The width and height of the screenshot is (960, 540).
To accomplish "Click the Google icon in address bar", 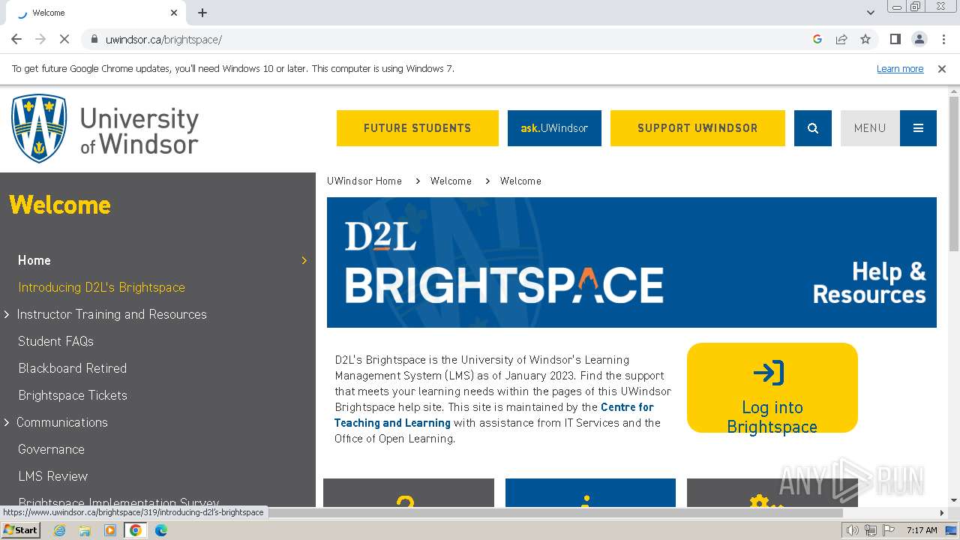I will pyautogui.click(x=817, y=39).
